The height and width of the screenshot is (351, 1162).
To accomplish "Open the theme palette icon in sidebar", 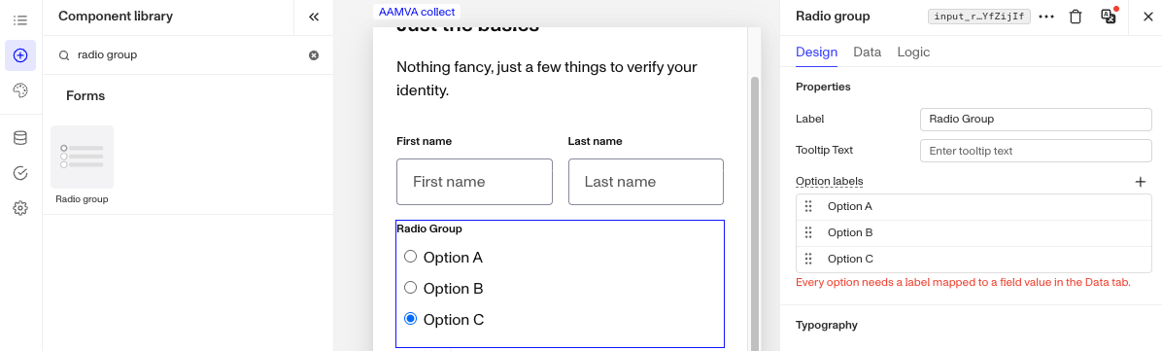I will click(x=20, y=90).
